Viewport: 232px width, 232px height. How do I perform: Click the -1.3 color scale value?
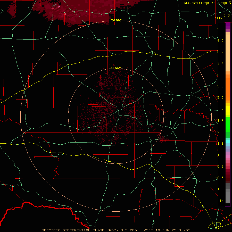coord(219,189)
